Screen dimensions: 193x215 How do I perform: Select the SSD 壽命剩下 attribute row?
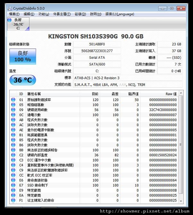[x=94, y=185]
